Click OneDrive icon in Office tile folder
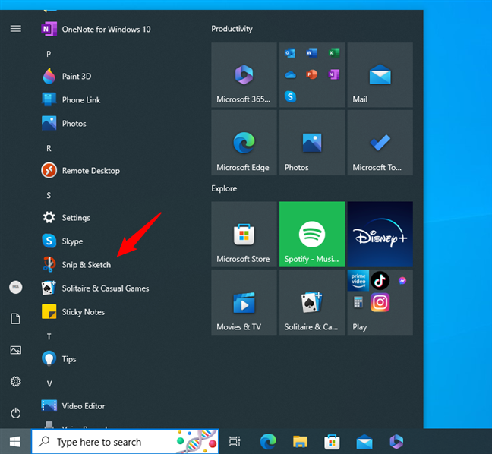 pyautogui.click(x=290, y=74)
